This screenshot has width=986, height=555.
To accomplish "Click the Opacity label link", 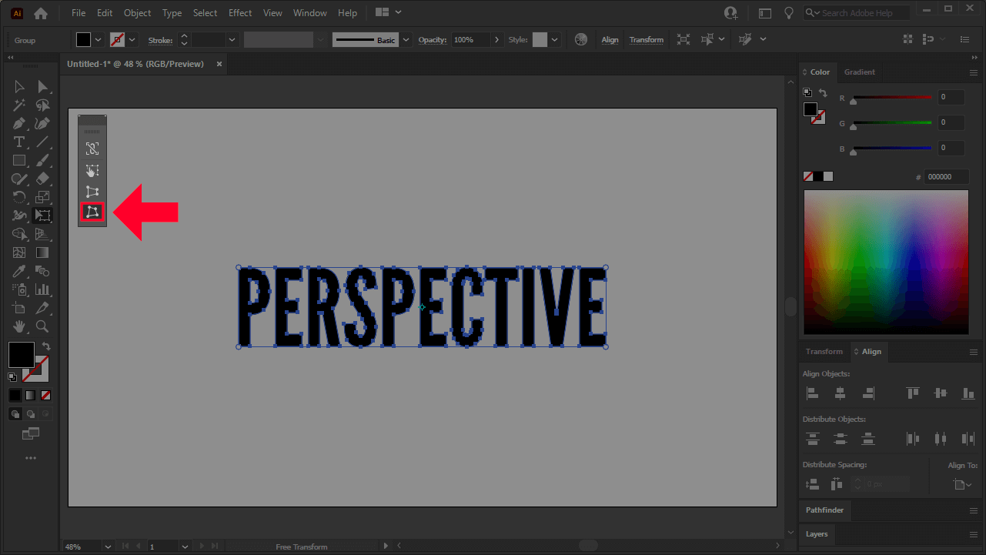I will pyautogui.click(x=433, y=40).
